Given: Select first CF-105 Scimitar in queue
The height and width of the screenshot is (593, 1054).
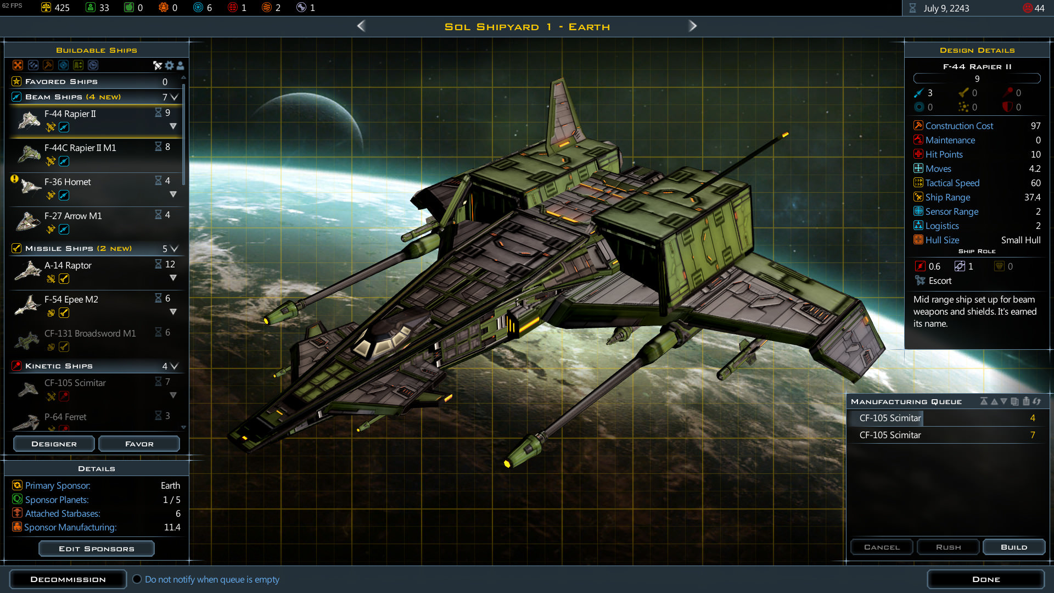Looking at the screenshot, I should (x=890, y=418).
